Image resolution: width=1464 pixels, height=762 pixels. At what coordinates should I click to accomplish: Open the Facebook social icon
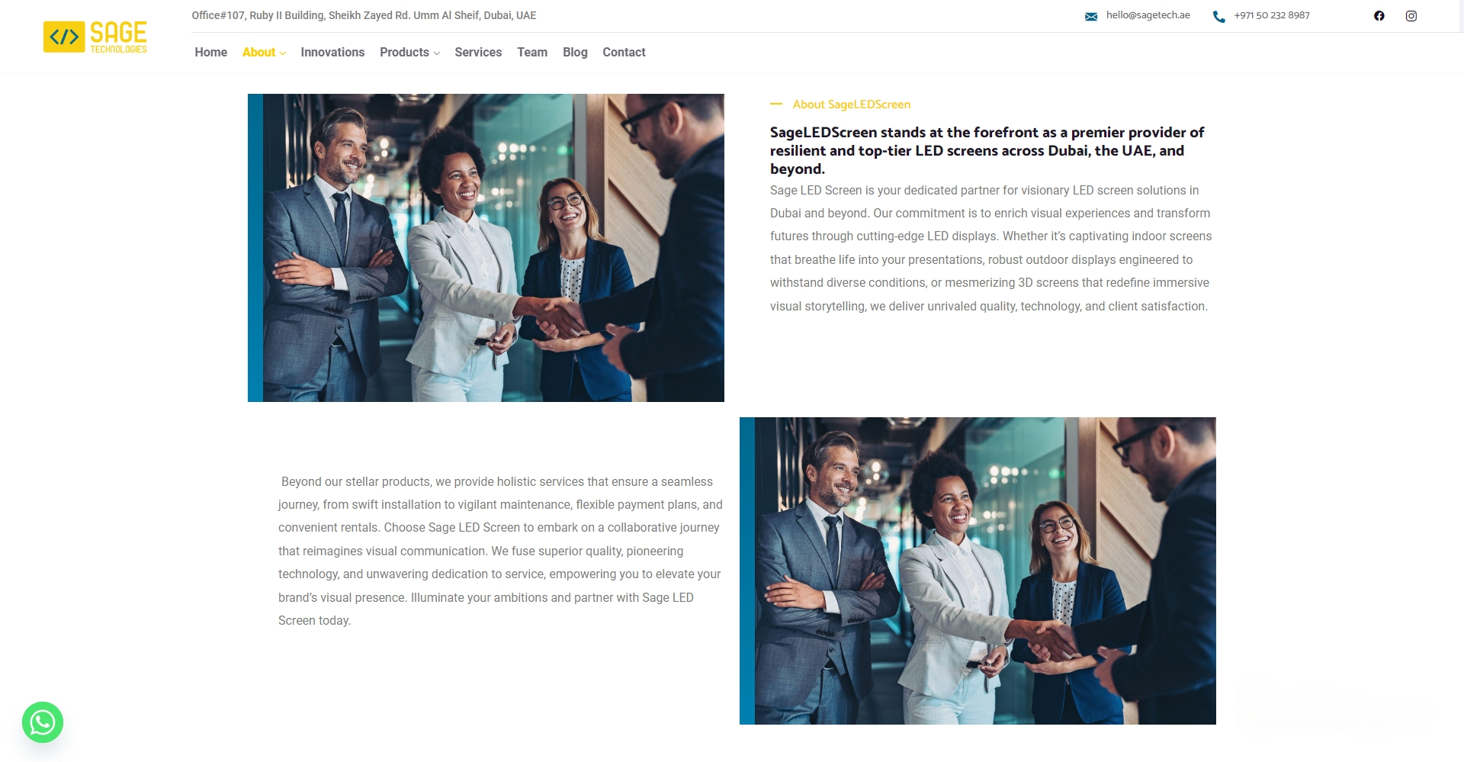point(1379,16)
